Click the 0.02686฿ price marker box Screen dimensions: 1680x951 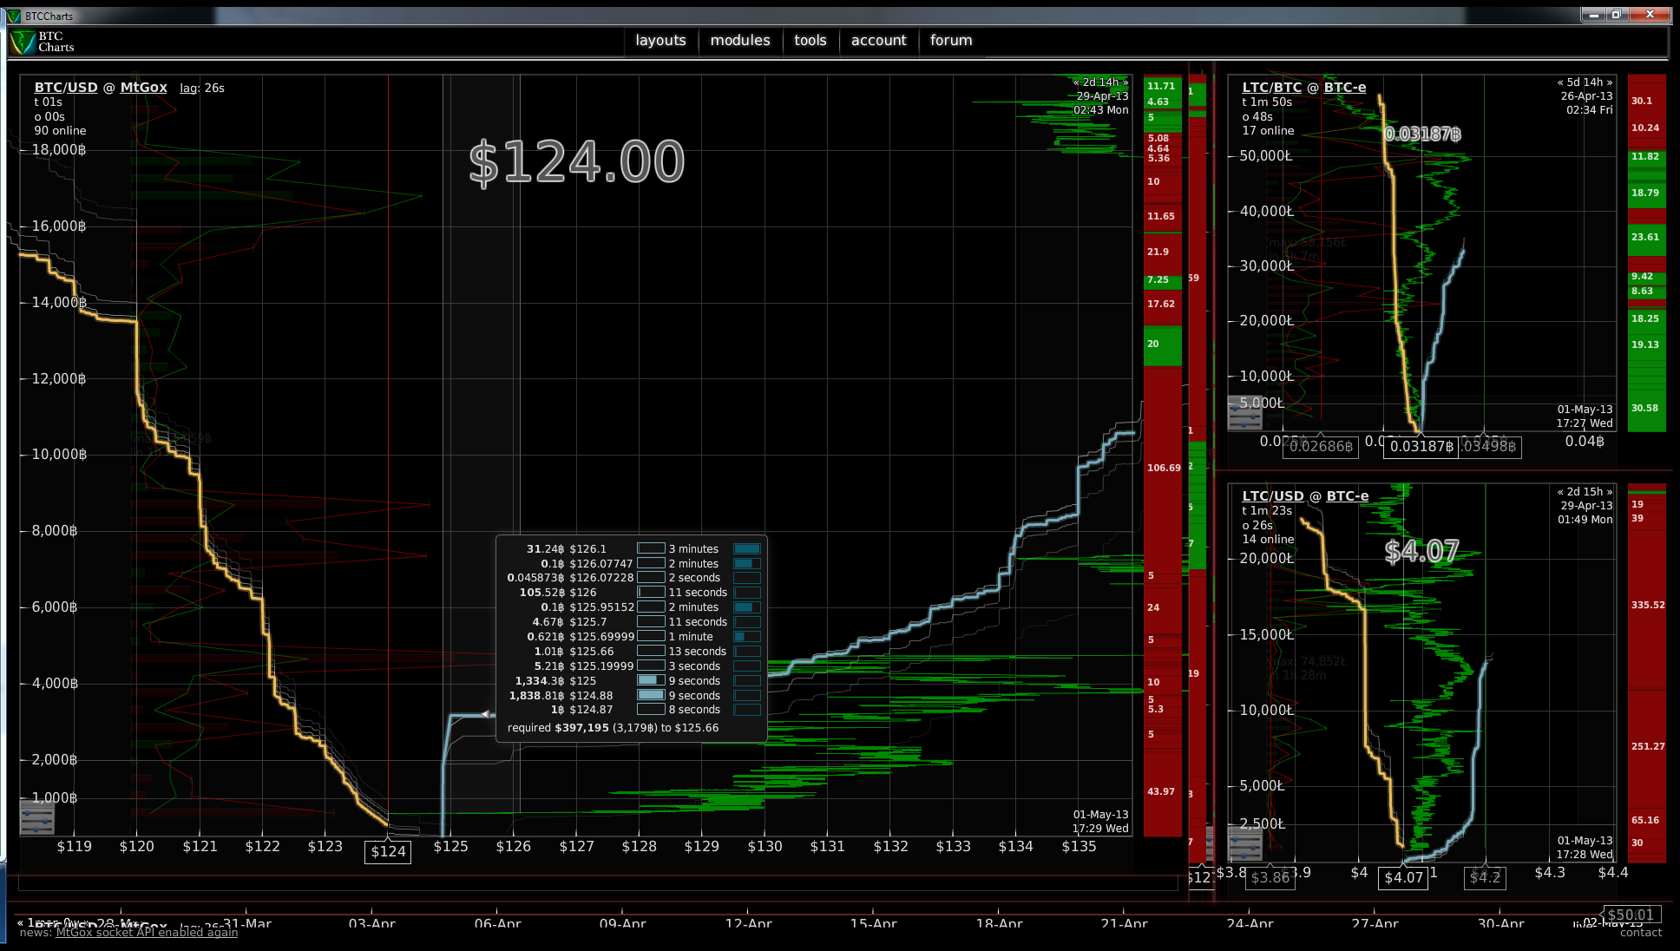1321,446
